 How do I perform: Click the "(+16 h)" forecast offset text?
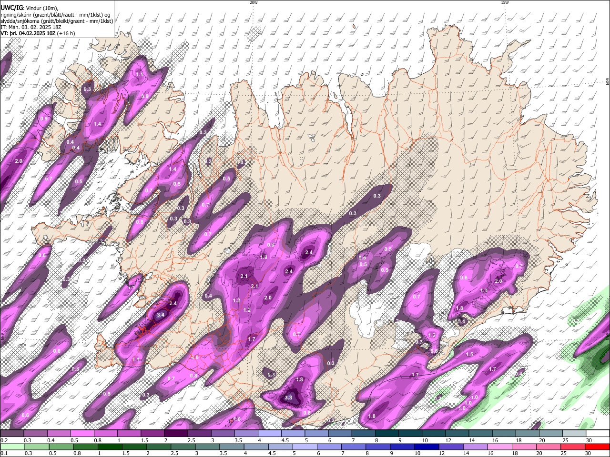pos(66,33)
